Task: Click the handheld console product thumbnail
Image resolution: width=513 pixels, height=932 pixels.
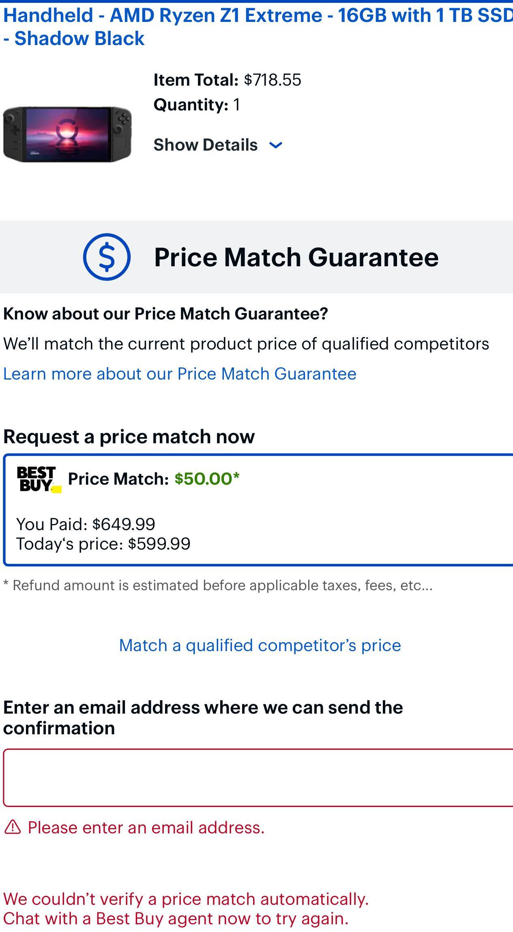Action: [67, 134]
